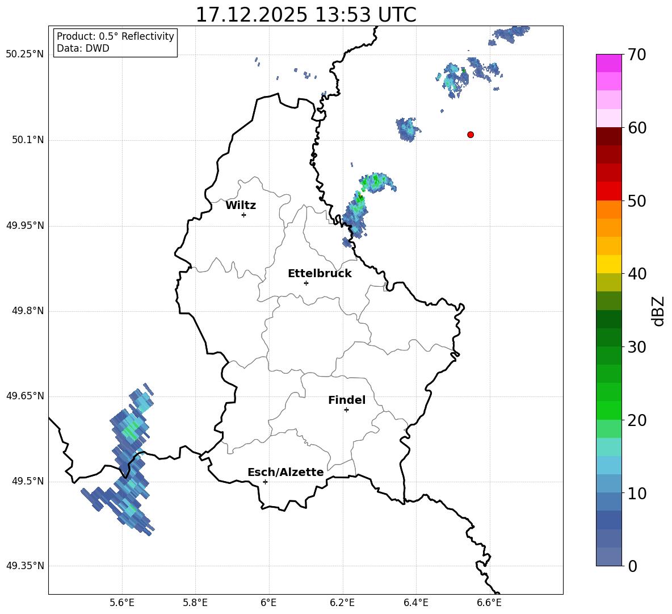Viewport: 672px width, 614px height.
Task: Click the dBZ colorbar label
Action: (658, 311)
